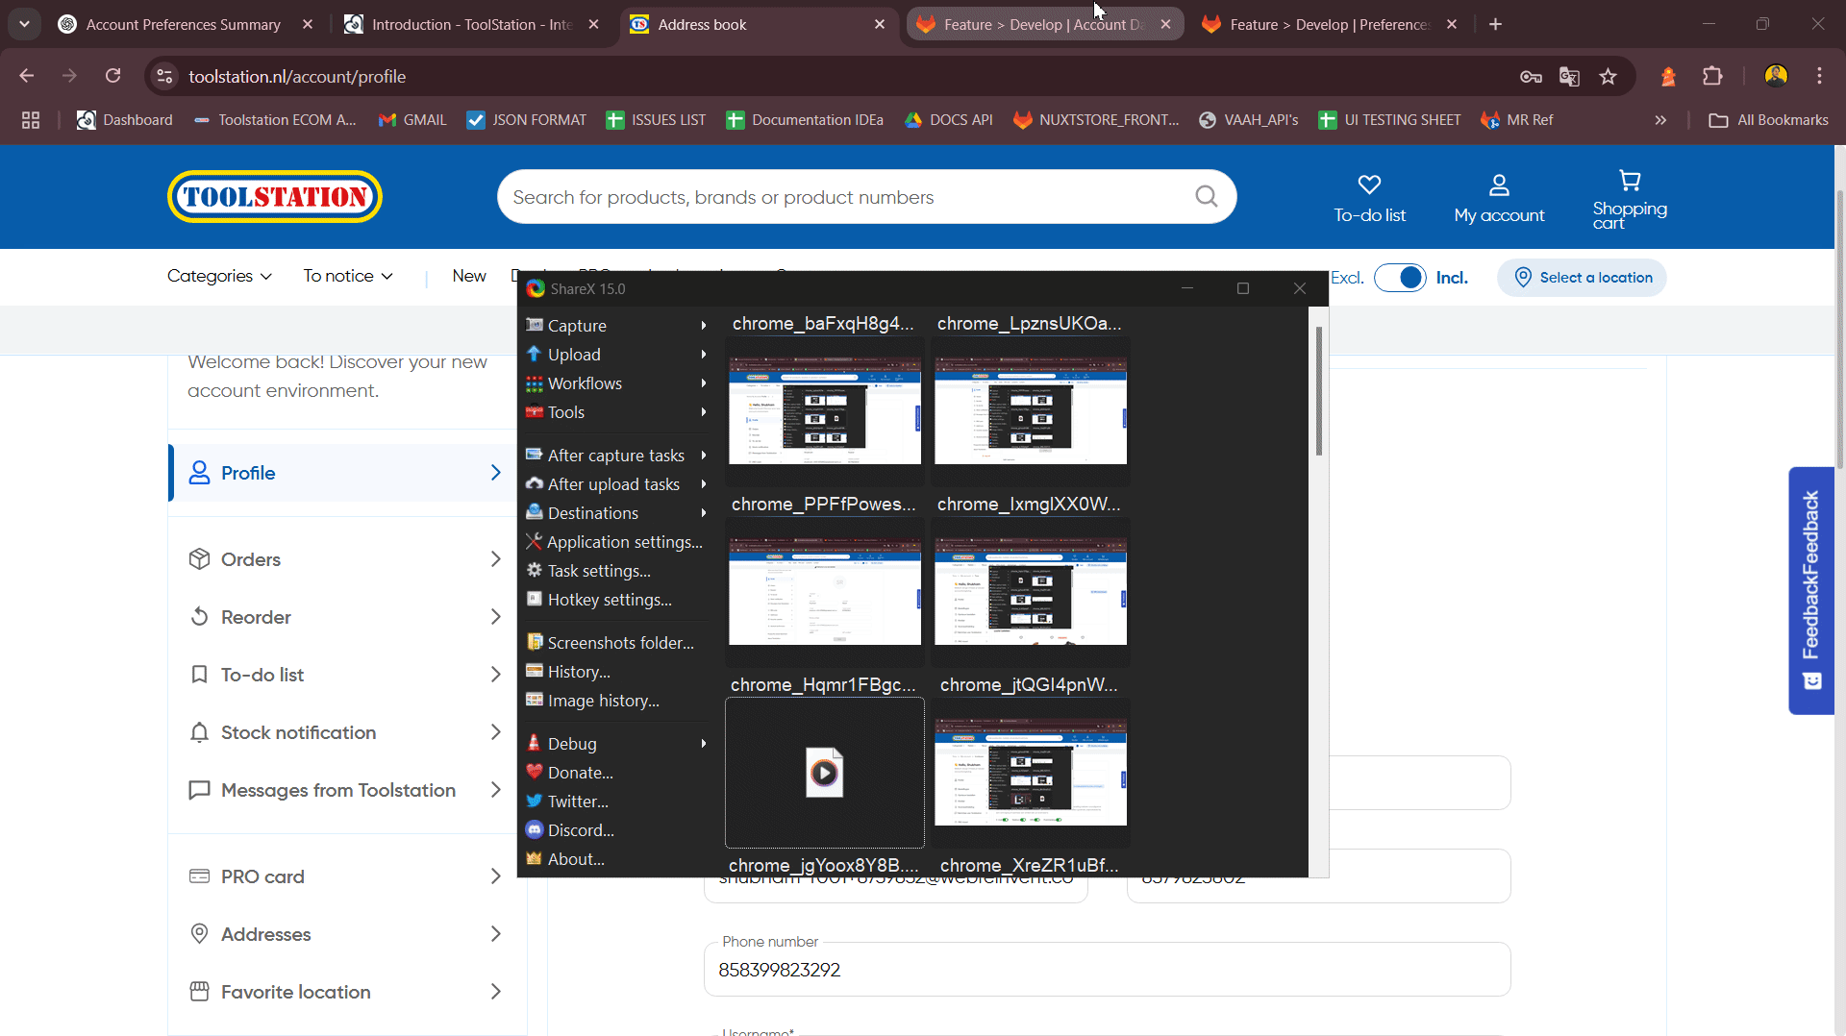Expand the To notice dropdown
The width and height of the screenshot is (1846, 1036).
point(348,277)
